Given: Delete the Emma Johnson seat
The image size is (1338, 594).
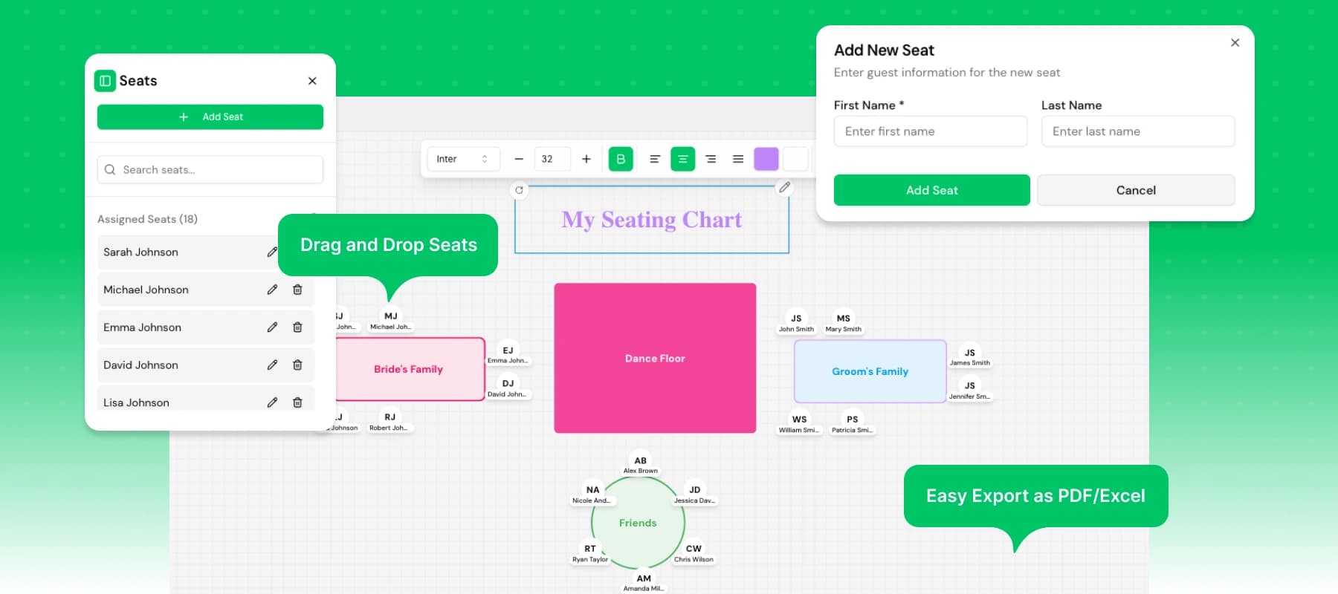Looking at the screenshot, I should point(297,327).
